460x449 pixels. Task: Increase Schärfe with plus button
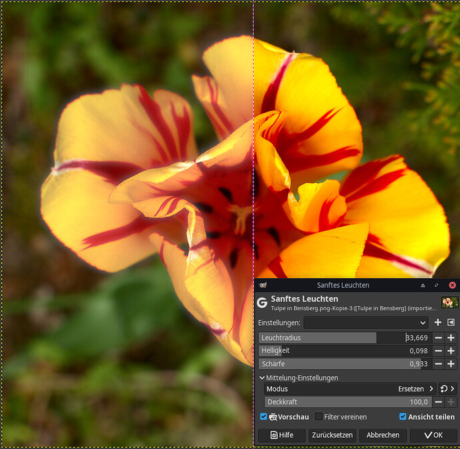[x=451, y=364]
